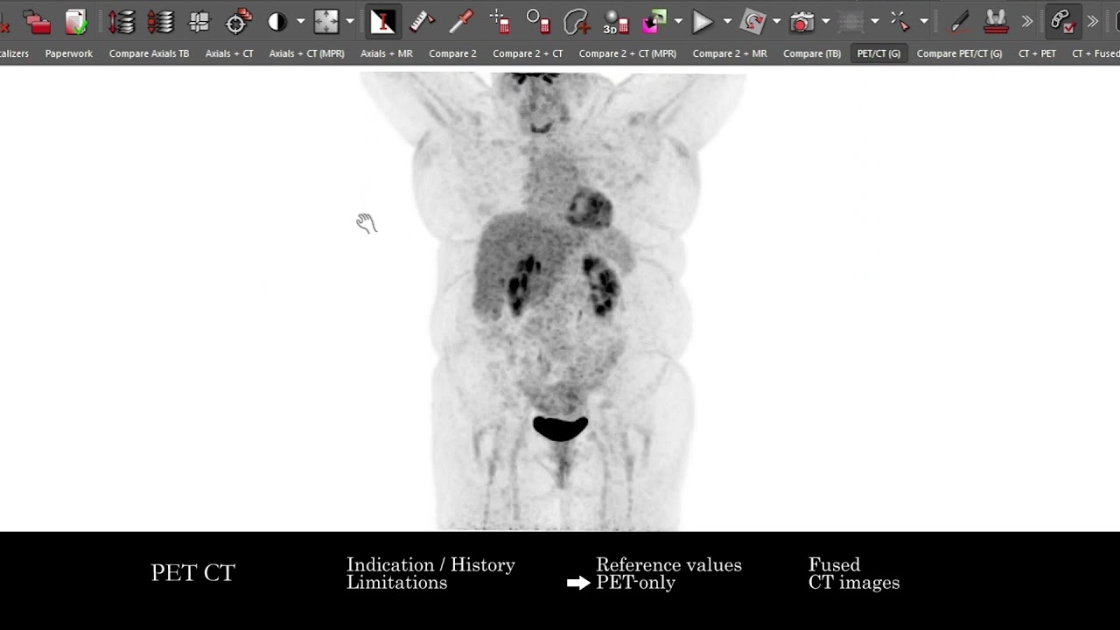This screenshot has width=1120, height=630.
Task: Toggle the invert grayscale tool
Action: click(x=382, y=22)
